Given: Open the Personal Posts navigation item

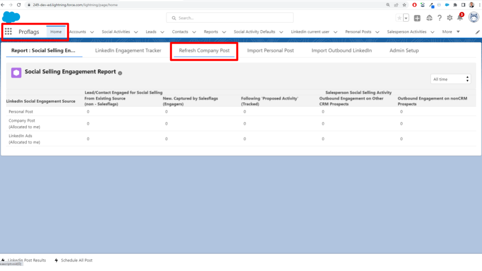Looking at the screenshot, I should click(x=358, y=32).
